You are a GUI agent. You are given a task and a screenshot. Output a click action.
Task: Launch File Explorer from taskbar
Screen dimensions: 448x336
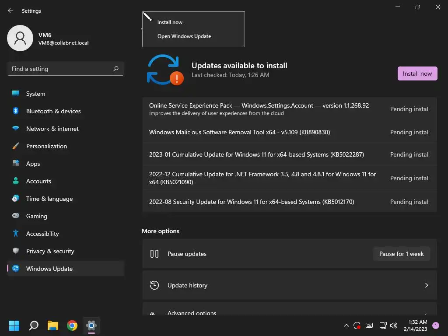pyautogui.click(x=53, y=325)
